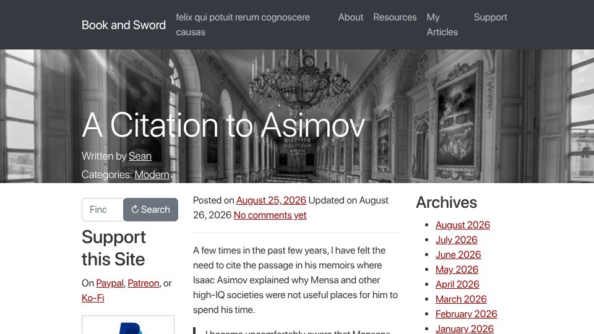Viewport: 594px width, 334px height.
Task: Open the Support menu item
Action: tap(490, 17)
